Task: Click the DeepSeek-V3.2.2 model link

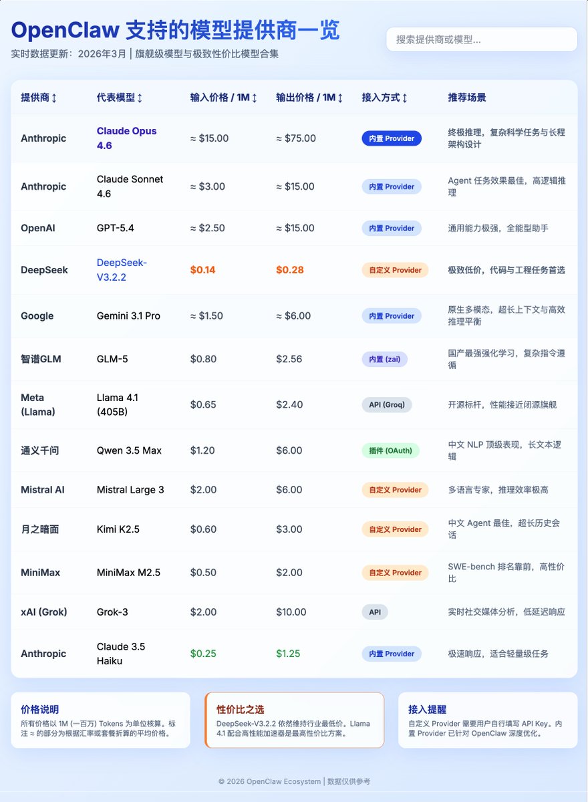Action: click(122, 270)
